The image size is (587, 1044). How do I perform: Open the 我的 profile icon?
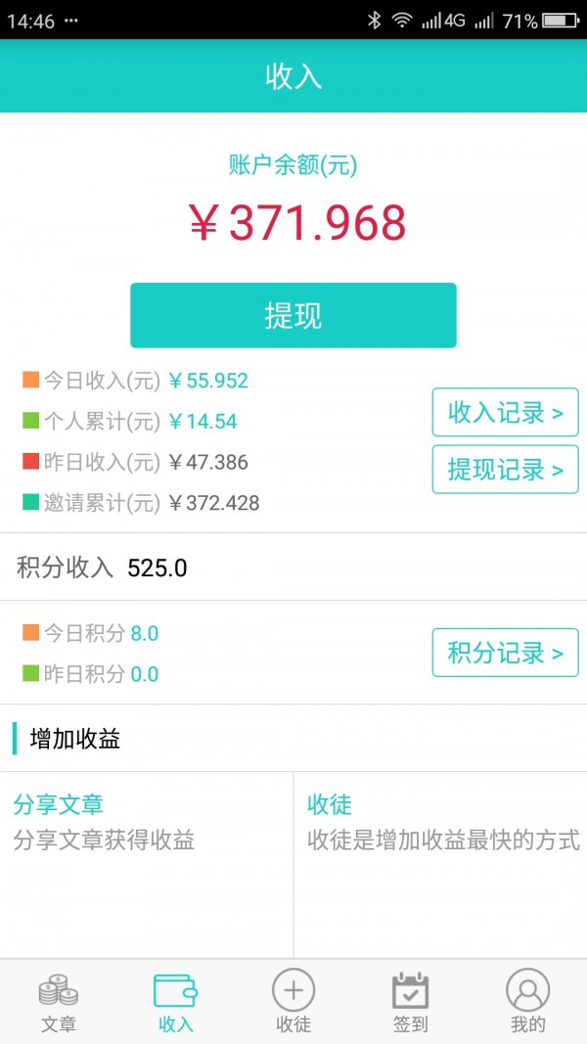pyautogui.click(x=528, y=991)
